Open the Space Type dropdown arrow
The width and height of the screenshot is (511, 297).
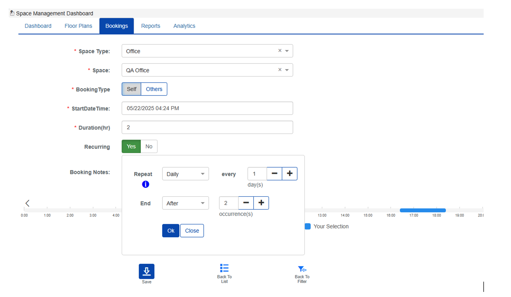pos(287,51)
